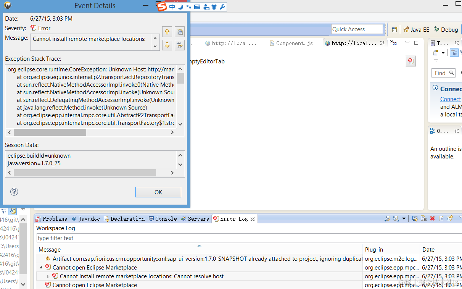462x289 pixels.
Task: Click New Task icon in Task List
Action: 436,53
